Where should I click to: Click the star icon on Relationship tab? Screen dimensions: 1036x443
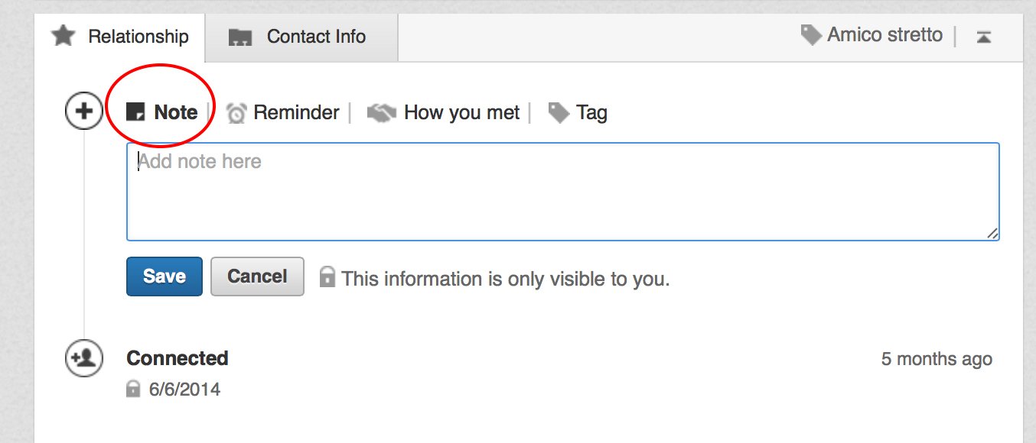coord(64,35)
